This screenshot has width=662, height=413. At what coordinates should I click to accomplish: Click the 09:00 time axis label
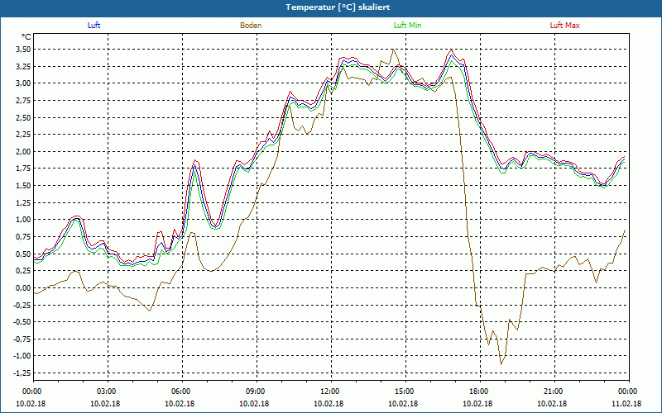pos(254,392)
